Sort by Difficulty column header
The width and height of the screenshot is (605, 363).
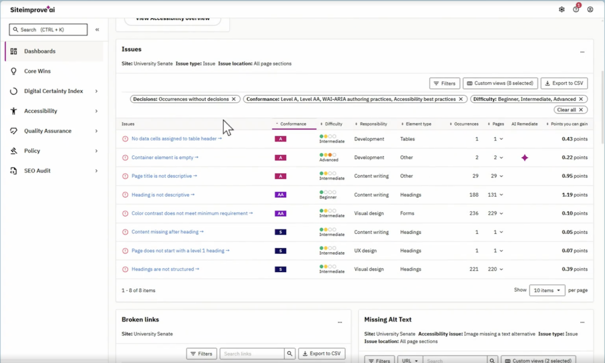point(331,124)
